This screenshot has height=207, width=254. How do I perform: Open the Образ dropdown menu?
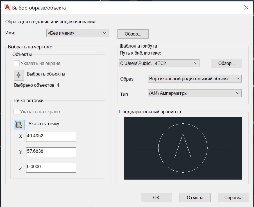pos(195,79)
